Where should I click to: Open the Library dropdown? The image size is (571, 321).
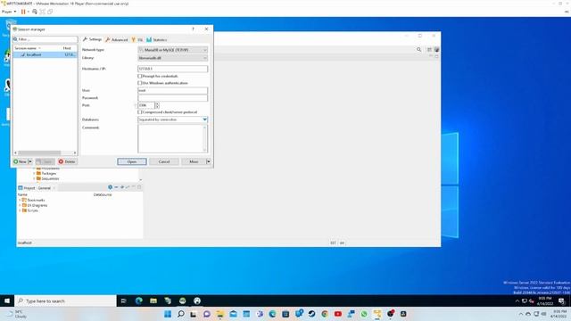pos(172,58)
